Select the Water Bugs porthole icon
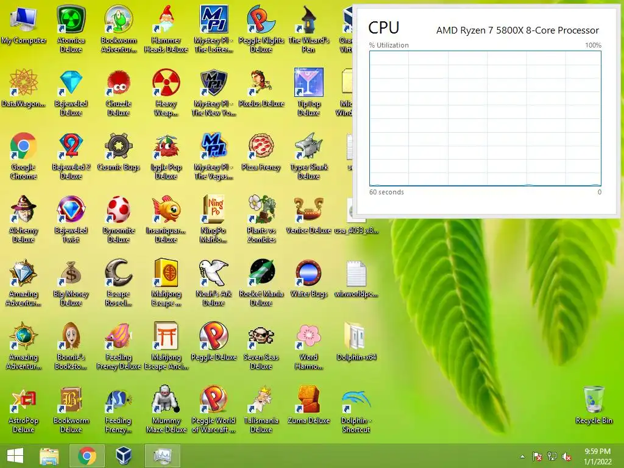Screen dimensions: 624x468 308,273
